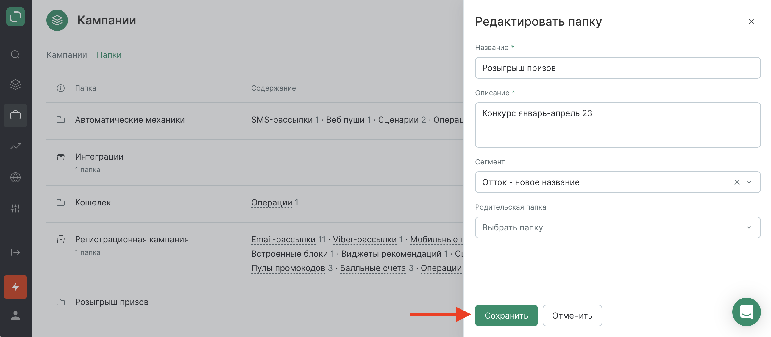Open SMS-рассылки link

pyautogui.click(x=282, y=120)
